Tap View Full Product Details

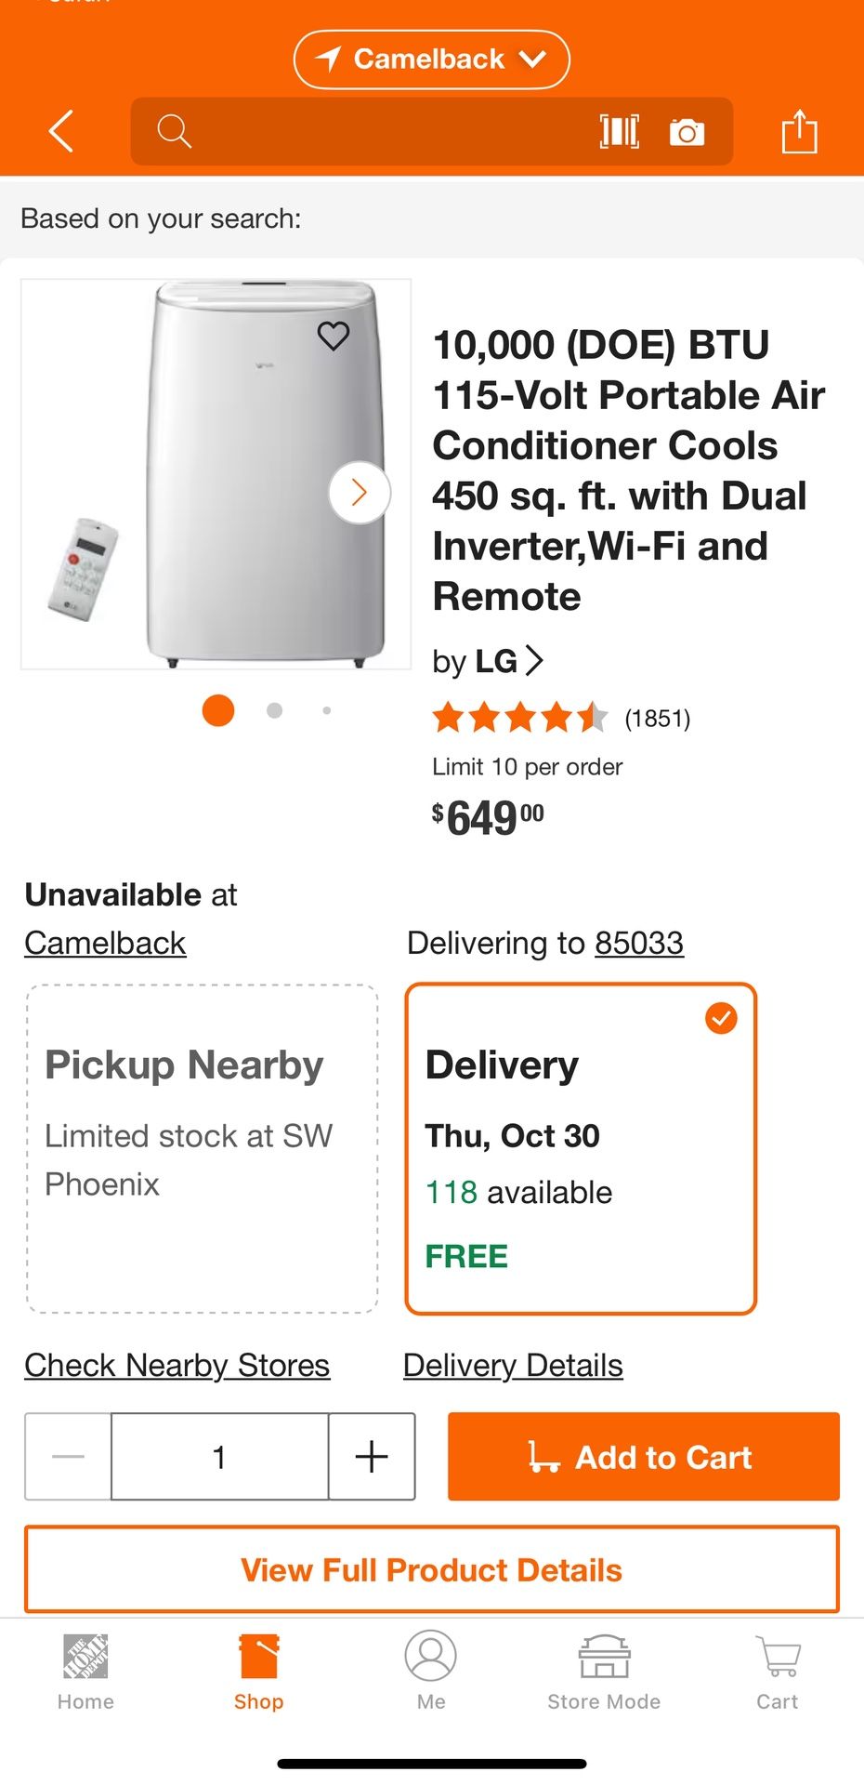tap(431, 1568)
